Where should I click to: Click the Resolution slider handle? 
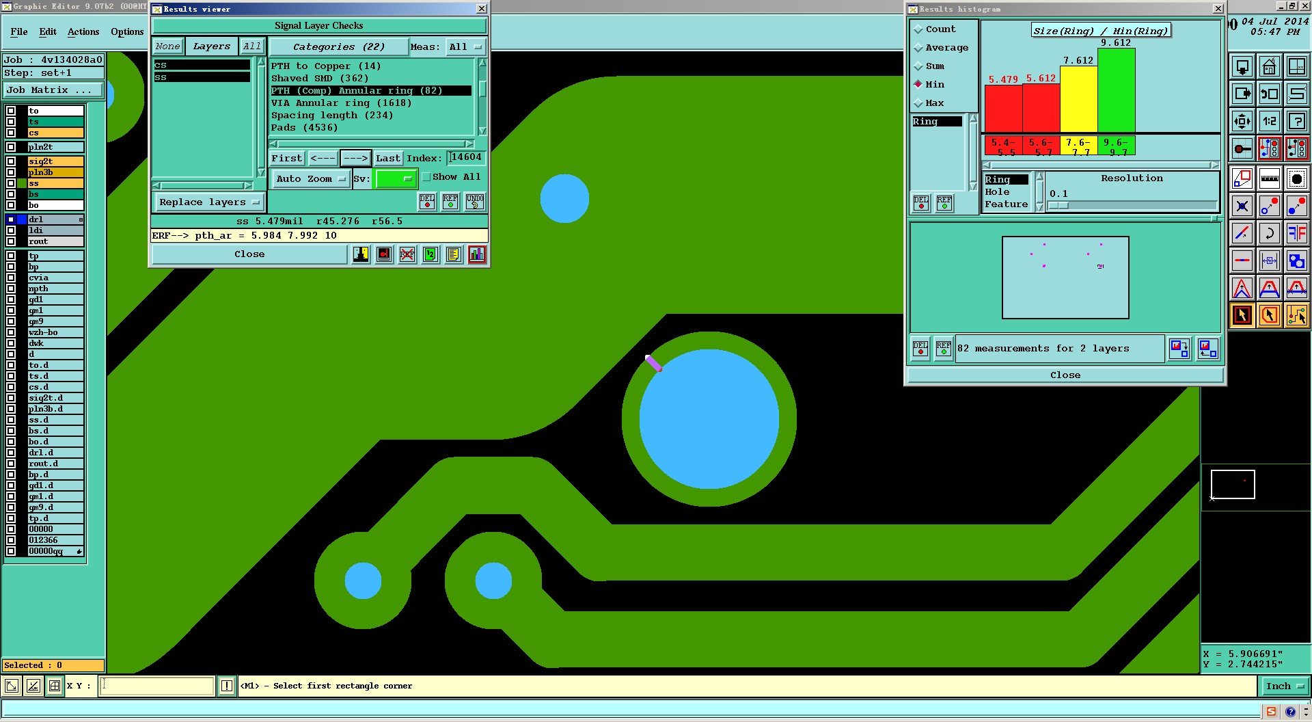coord(1058,206)
